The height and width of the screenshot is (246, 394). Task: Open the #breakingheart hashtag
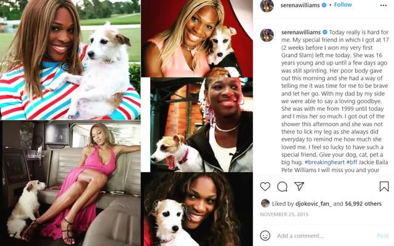pyautogui.click(x=324, y=162)
